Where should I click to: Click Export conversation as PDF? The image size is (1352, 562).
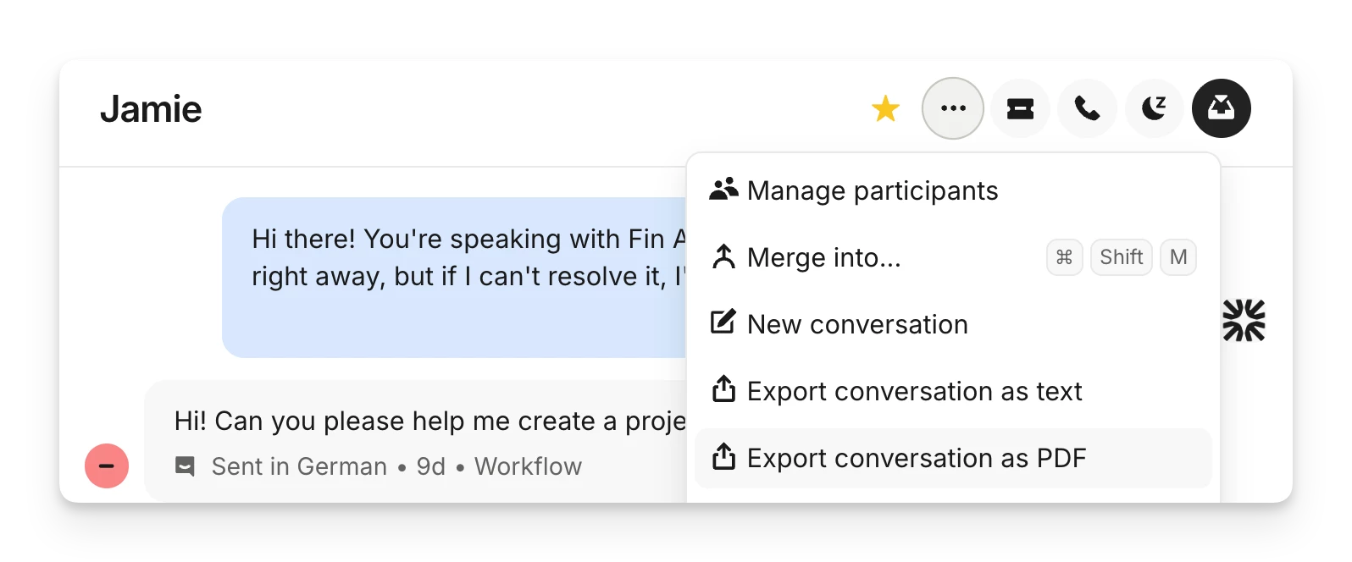(953, 458)
